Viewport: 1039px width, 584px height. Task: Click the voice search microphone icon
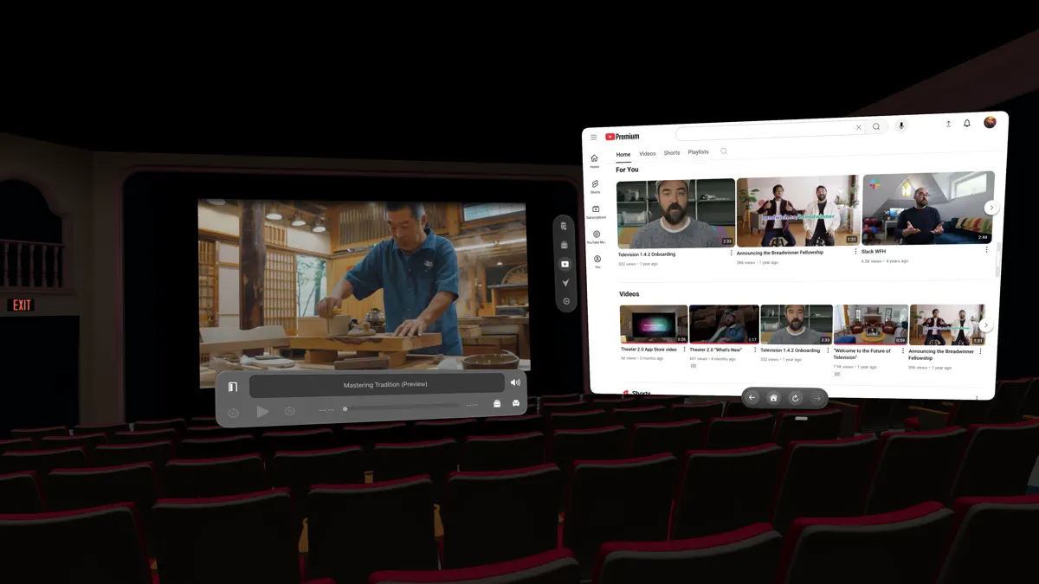pyautogui.click(x=900, y=126)
